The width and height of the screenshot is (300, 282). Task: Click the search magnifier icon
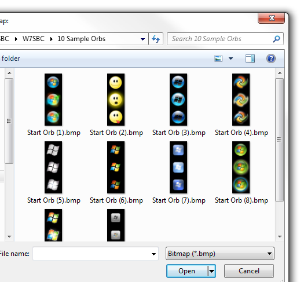[x=276, y=39]
